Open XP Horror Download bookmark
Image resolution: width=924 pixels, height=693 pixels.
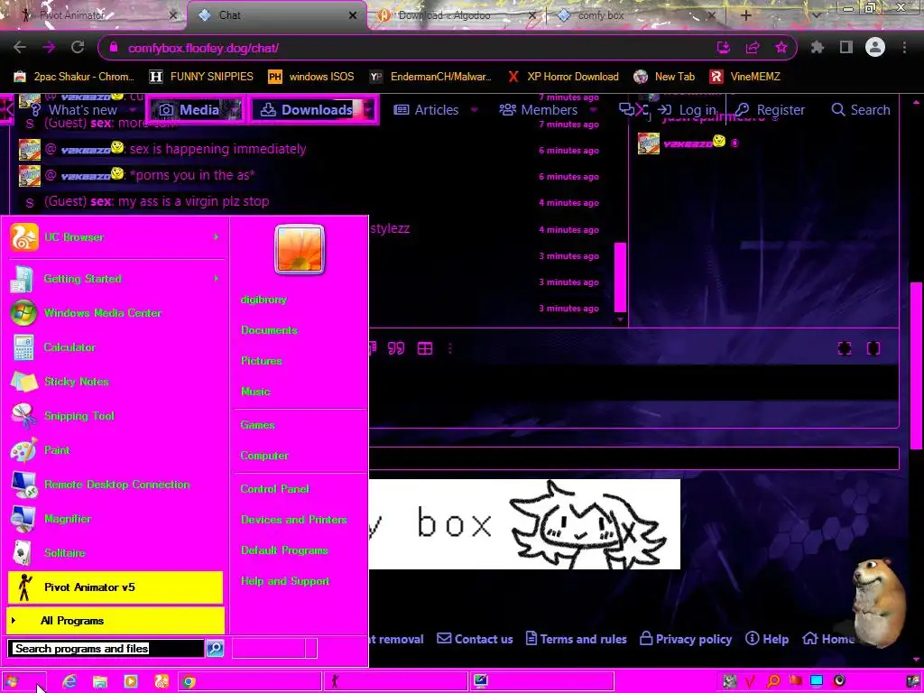(x=563, y=77)
